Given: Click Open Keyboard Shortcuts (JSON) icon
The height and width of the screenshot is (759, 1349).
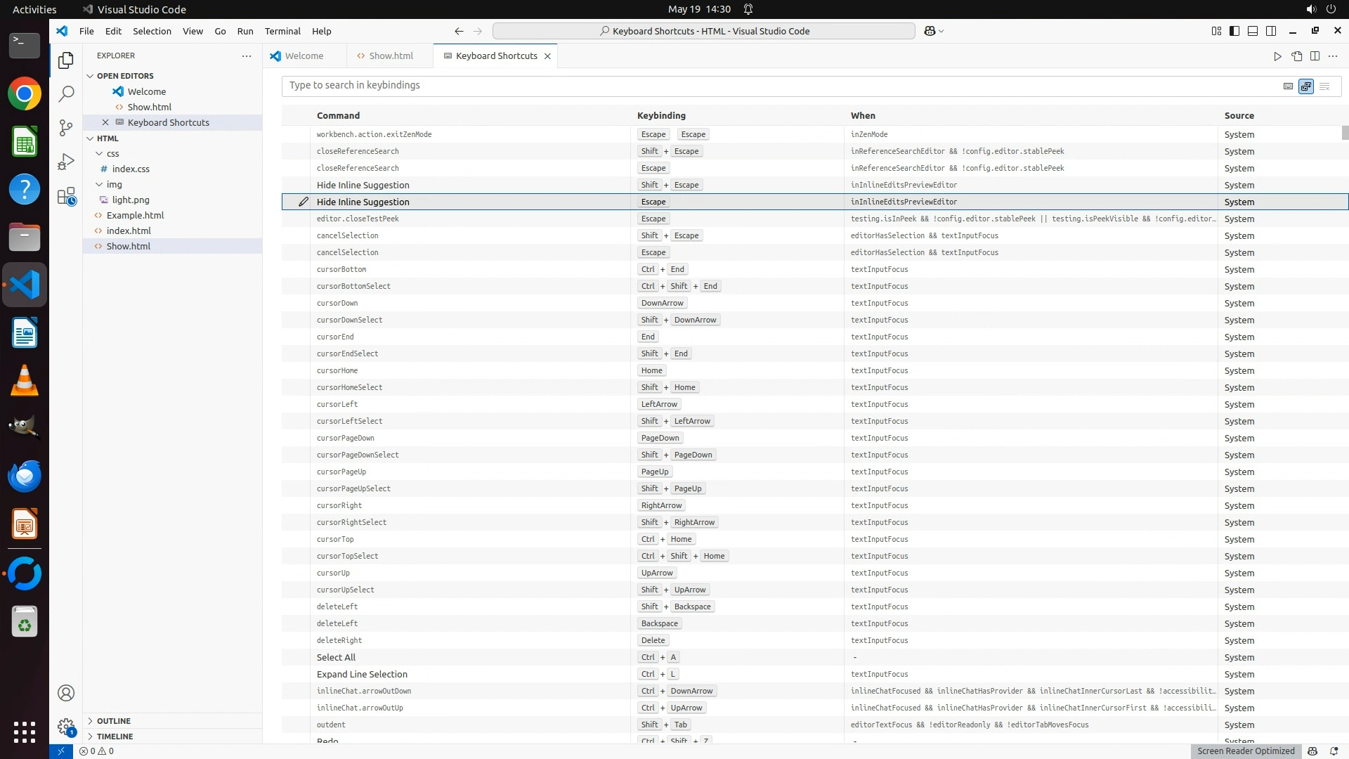Looking at the screenshot, I should point(1296,56).
